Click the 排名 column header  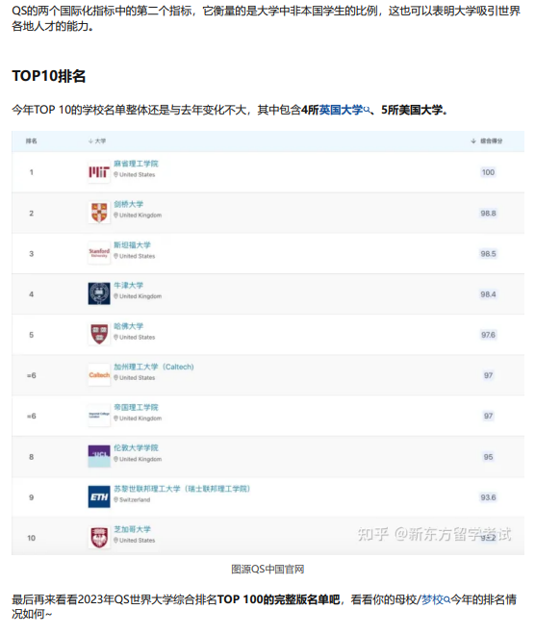tap(31, 140)
